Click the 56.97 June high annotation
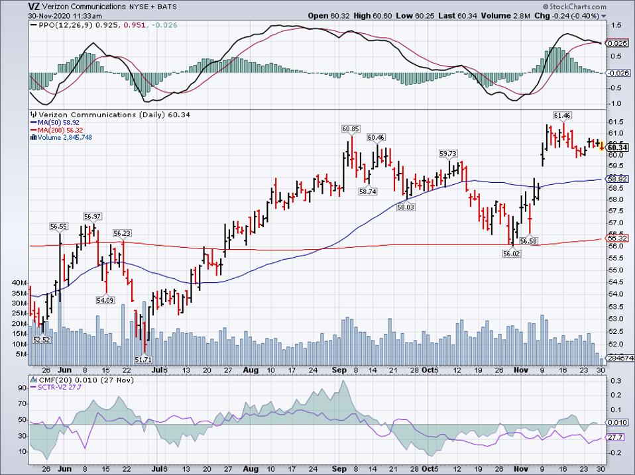Viewport: 635px width, 475px height. pyautogui.click(x=92, y=217)
